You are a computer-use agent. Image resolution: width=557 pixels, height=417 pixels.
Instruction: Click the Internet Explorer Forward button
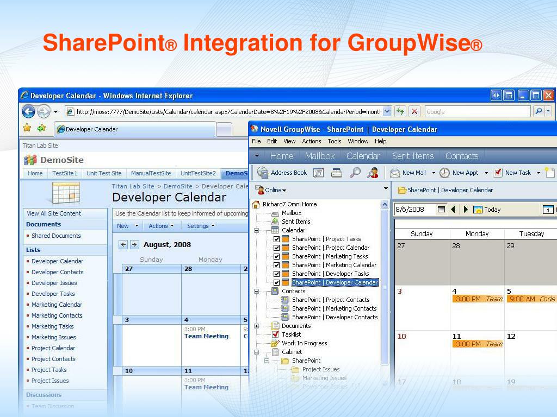coord(44,111)
